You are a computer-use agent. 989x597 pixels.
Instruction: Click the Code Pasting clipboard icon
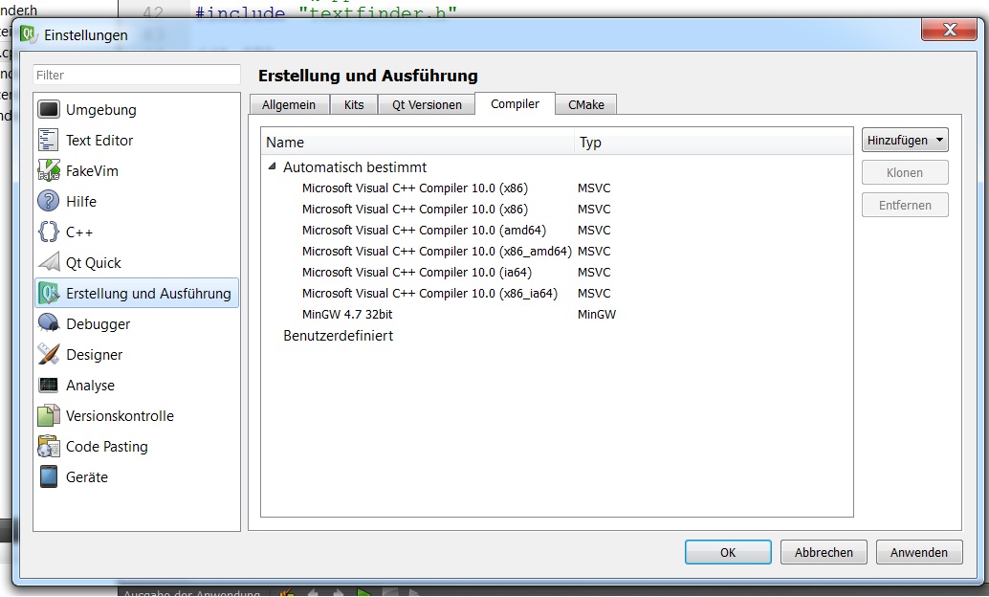[x=49, y=446]
